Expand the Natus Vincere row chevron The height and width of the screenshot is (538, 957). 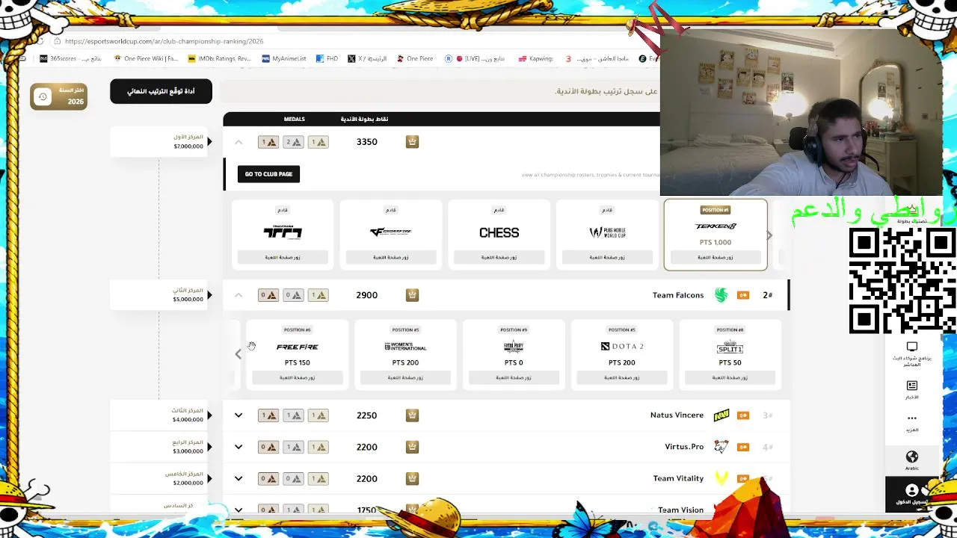click(x=239, y=415)
